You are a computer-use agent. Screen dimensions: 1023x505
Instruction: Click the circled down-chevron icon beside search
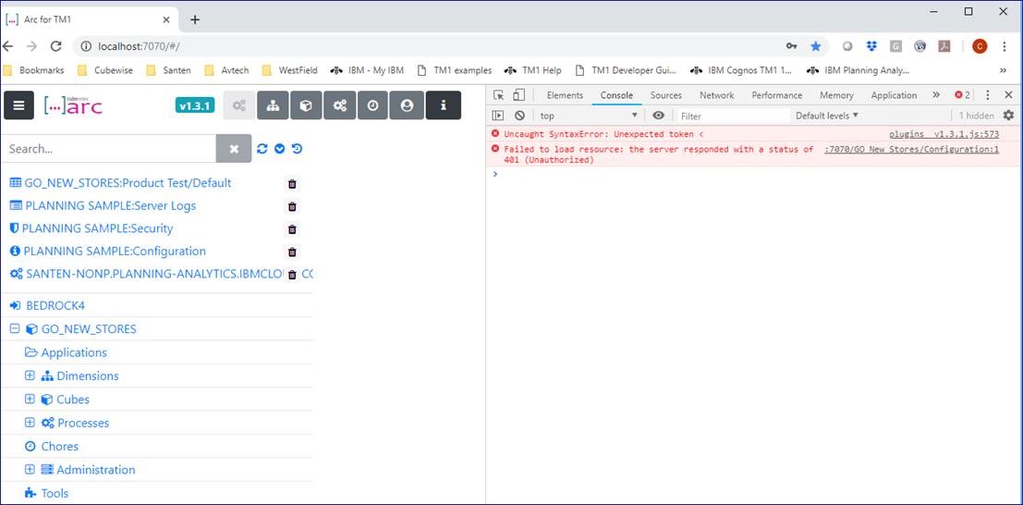280,148
